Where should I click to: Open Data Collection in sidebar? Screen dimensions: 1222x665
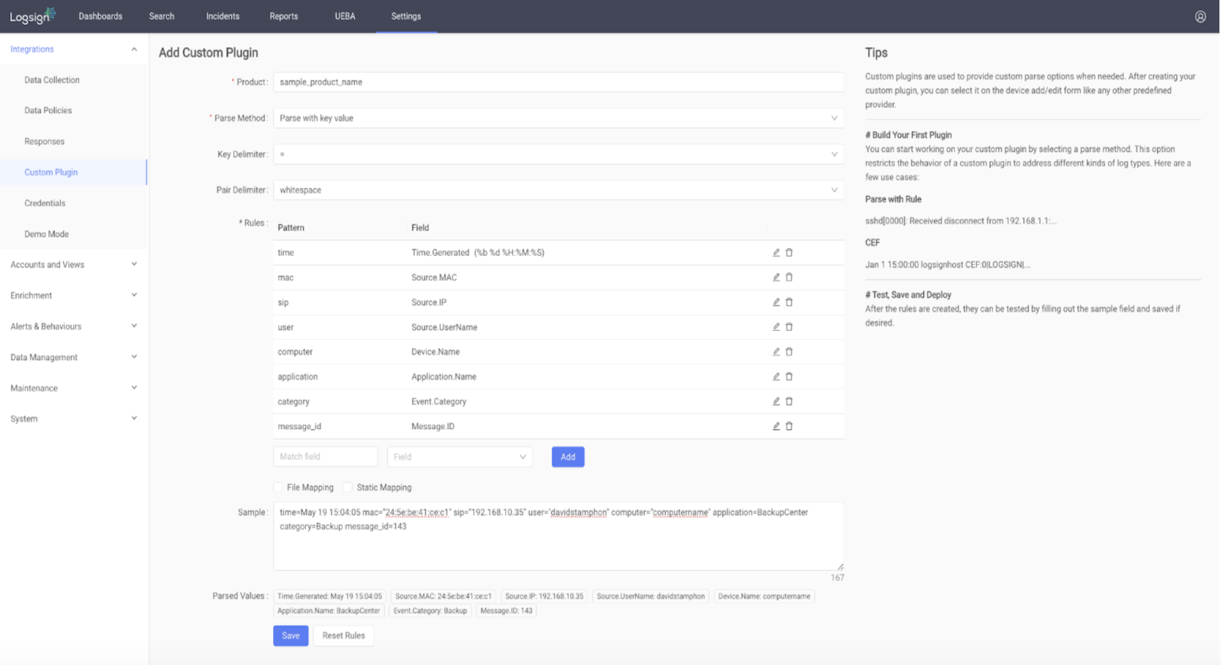click(73, 80)
